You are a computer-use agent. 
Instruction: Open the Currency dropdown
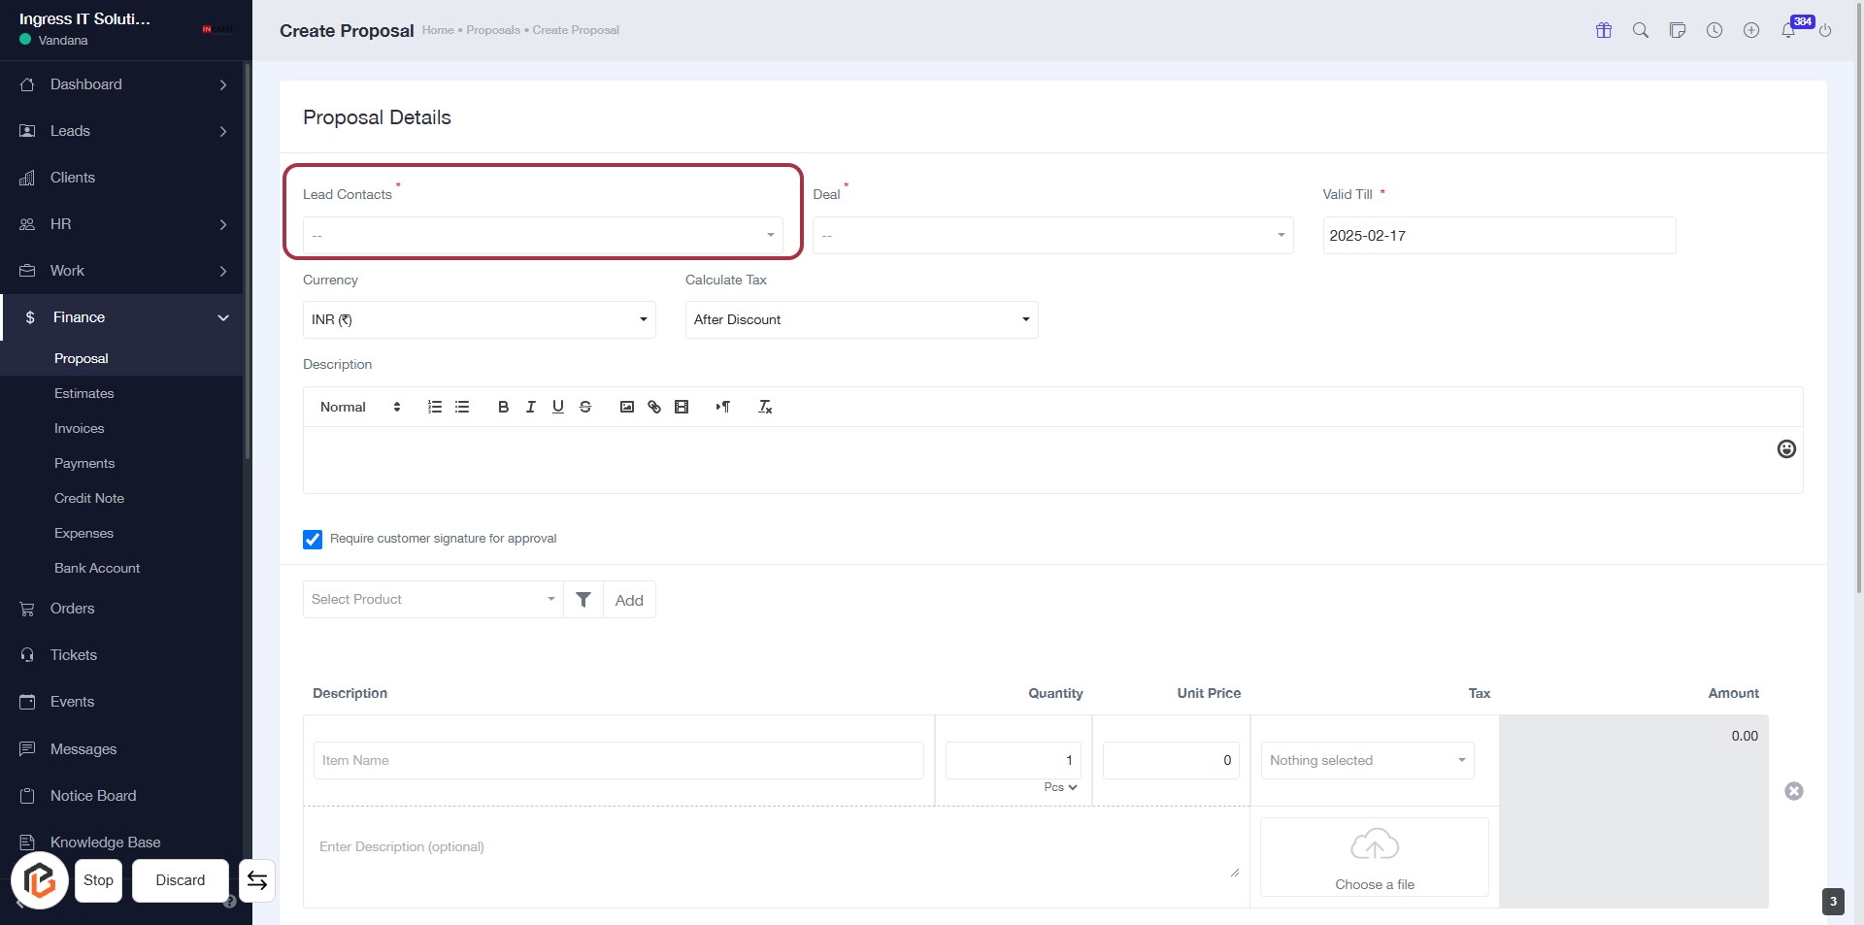pyautogui.click(x=479, y=320)
